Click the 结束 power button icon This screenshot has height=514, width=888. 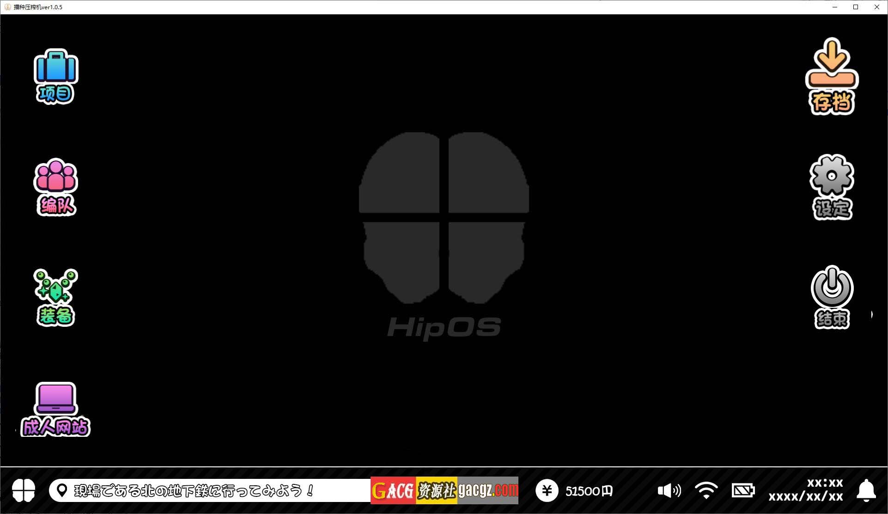(x=832, y=297)
